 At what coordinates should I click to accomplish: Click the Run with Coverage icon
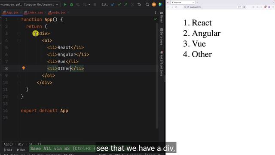(78, 5)
